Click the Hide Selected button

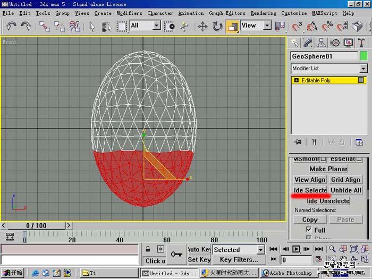310,190
